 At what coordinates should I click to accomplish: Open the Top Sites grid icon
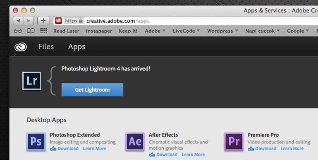click(x=44, y=31)
